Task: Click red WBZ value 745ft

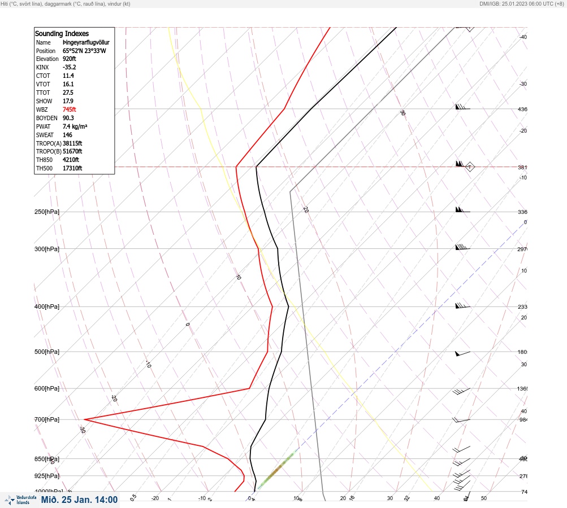Action: pyautogui.click(x=70, y=110)
